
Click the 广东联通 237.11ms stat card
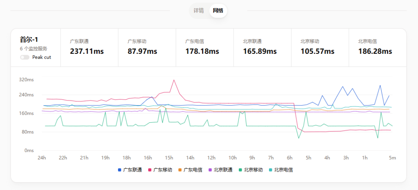89,47
